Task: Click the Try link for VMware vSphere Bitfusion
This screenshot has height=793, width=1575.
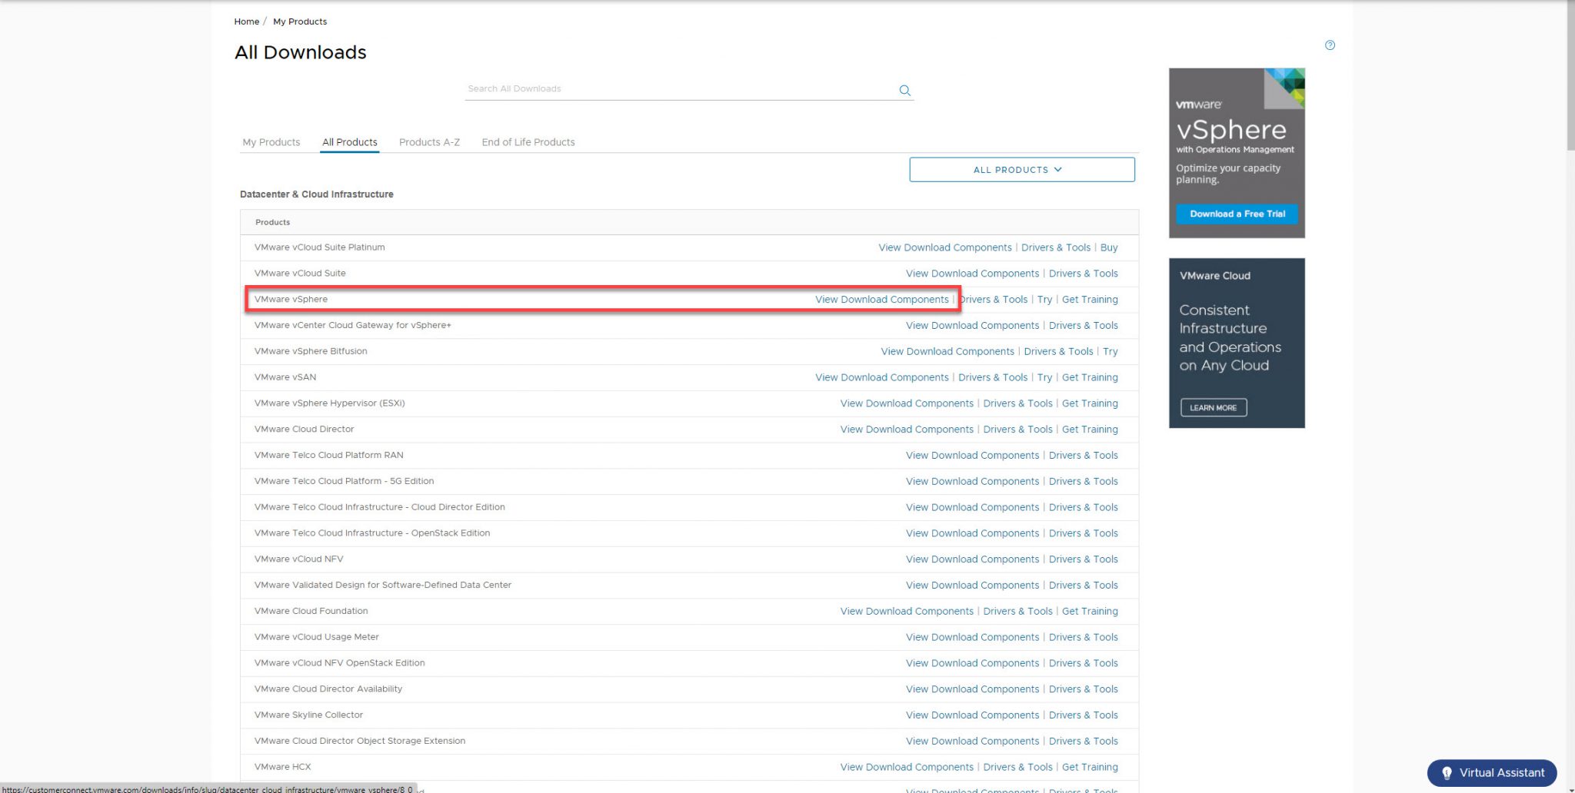Action: (x=1110, y=351)
